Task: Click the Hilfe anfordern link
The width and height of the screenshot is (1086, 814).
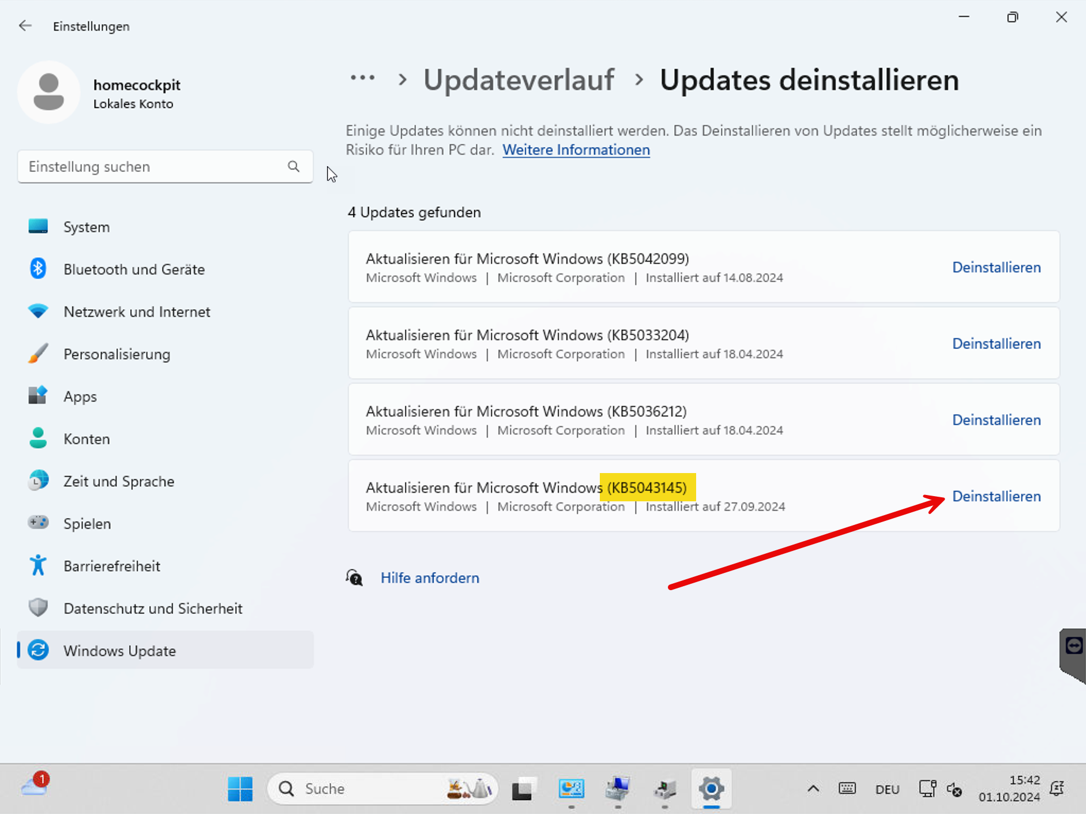Action: click(x=430, y=578)
